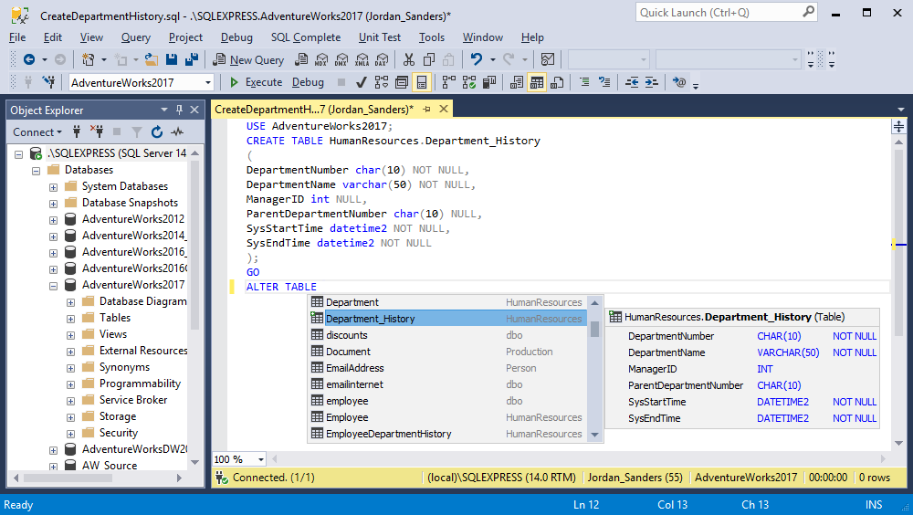
Task: Click the Decrease Indent icon
Action: (632, 82)
